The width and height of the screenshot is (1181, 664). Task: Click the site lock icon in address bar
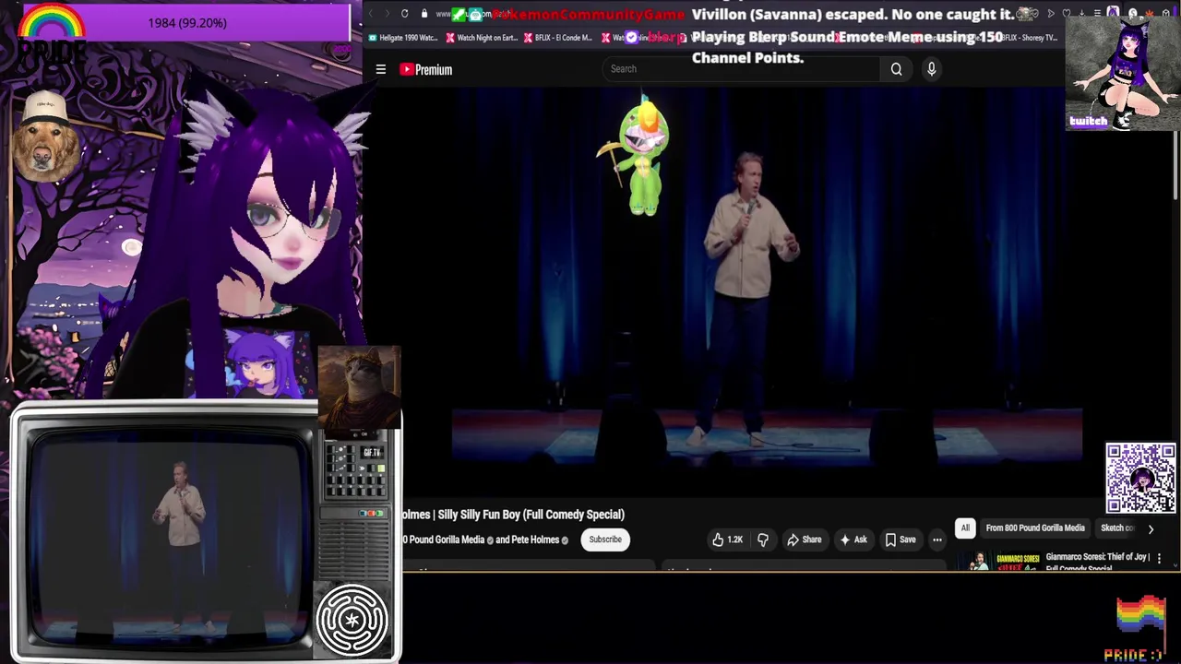423,14
